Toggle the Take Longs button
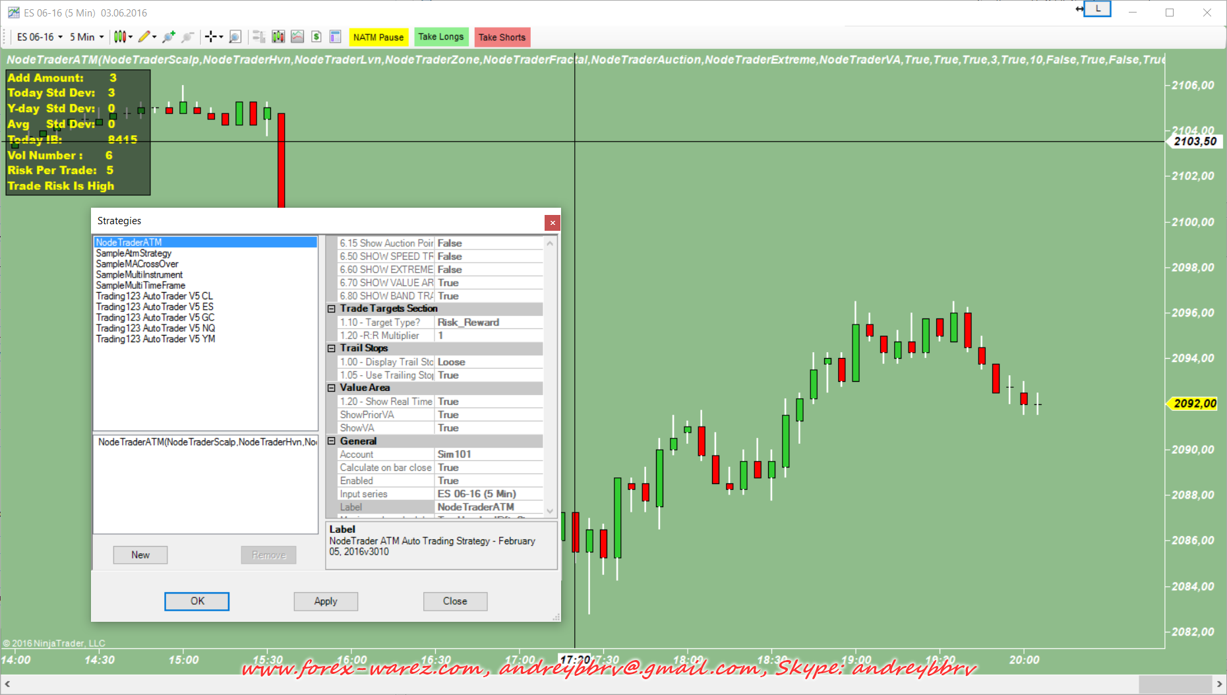This screenshot has height=695, width=1227. tap(440, 37)
